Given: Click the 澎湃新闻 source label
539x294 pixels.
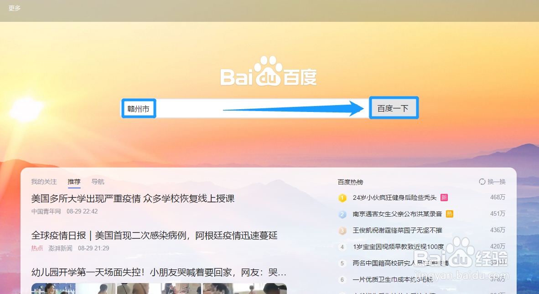Looking at the screenshot, I should pos(60,248).
